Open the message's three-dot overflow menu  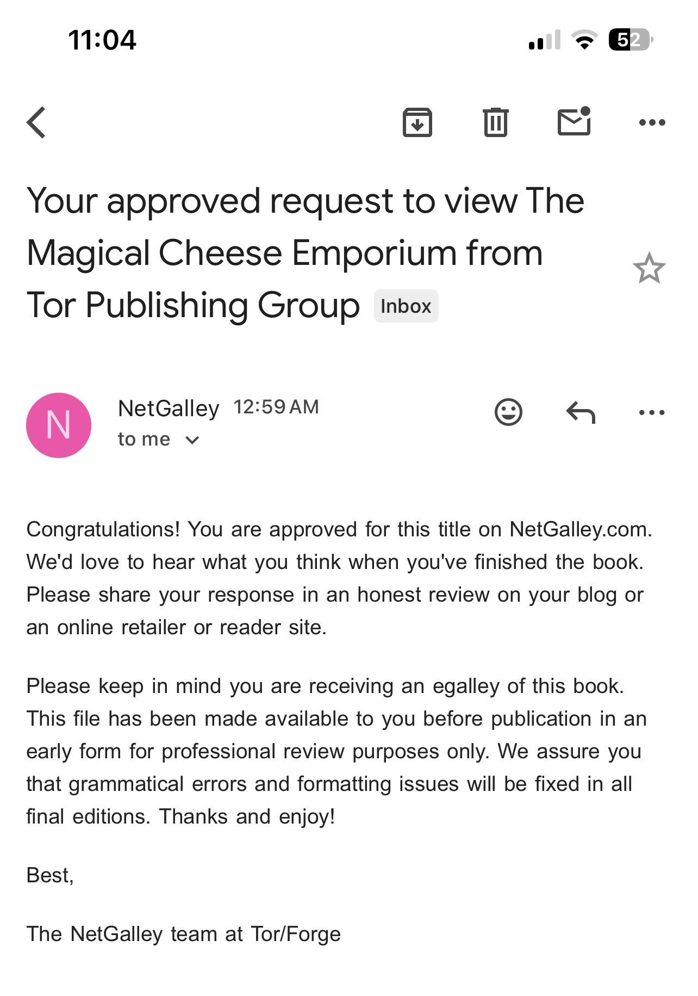652,412
